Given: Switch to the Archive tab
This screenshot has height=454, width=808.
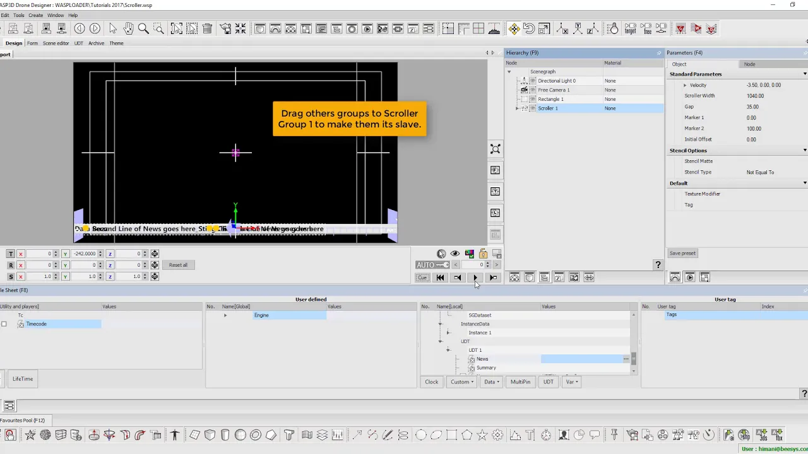Looking at the screenshot, I should [96, 44].
